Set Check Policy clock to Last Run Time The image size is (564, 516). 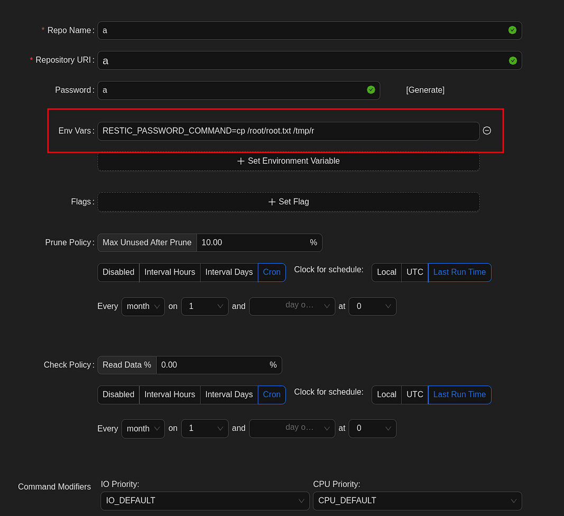click(459, 395)
